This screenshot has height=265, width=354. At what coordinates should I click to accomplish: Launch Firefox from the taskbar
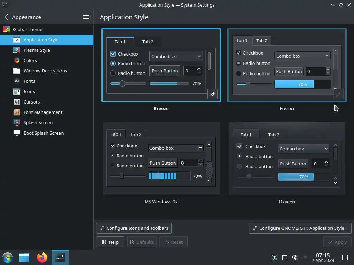coord(42,257)
